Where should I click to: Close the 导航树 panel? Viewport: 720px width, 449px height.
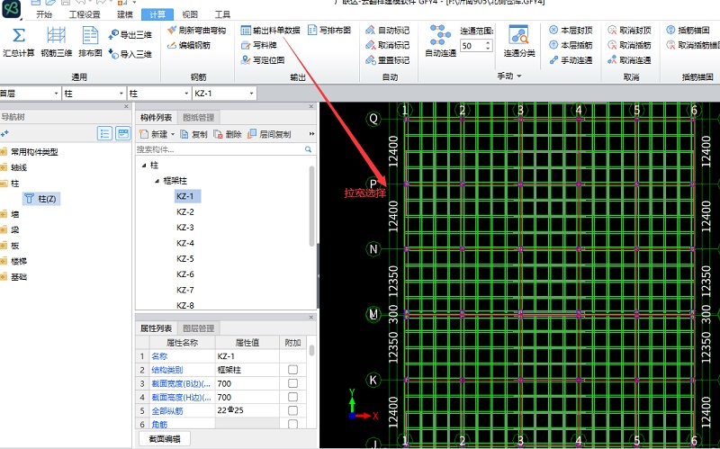click(126, 106)
